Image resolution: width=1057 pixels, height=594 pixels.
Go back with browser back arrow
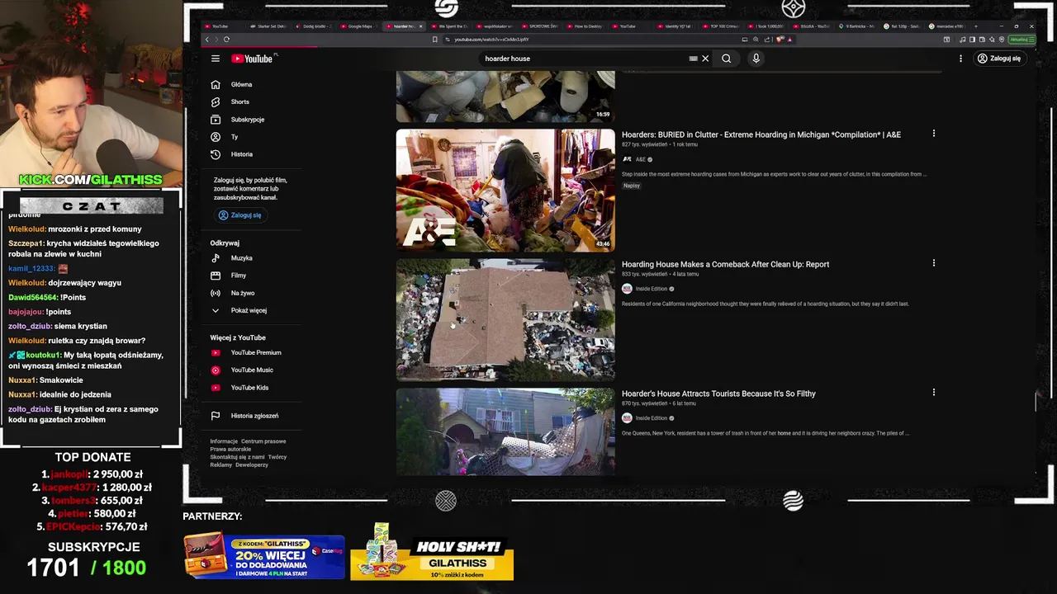point(207,40)
